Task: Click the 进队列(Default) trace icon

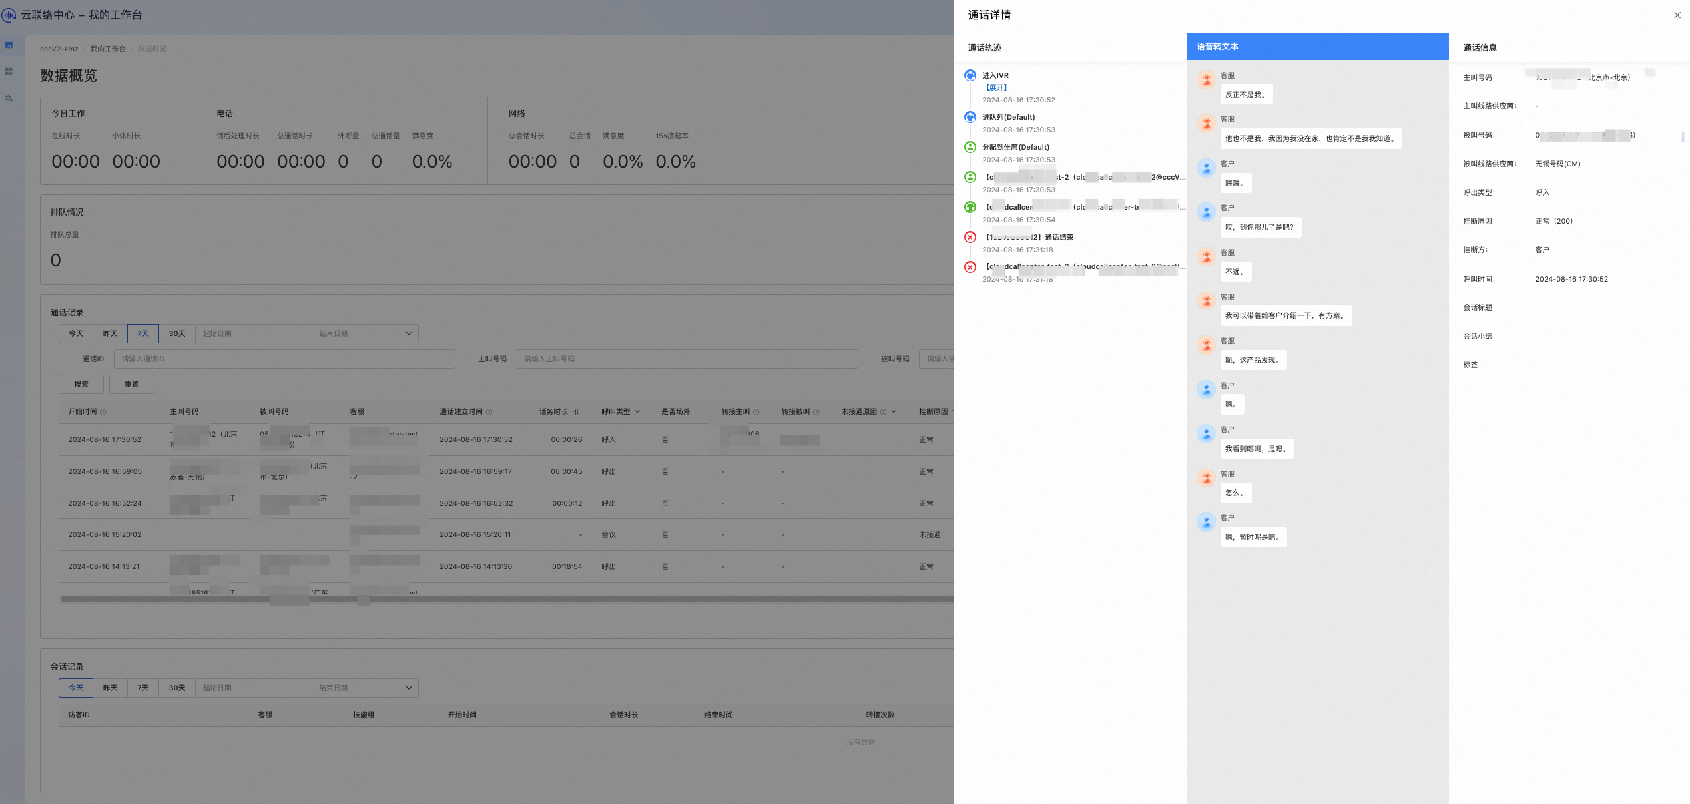Action: (x=970, y=117)
